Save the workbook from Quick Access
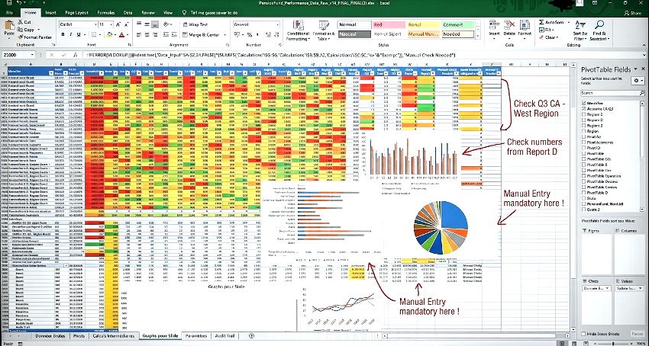This screenshot has width=649, height=346. point(8,2)
